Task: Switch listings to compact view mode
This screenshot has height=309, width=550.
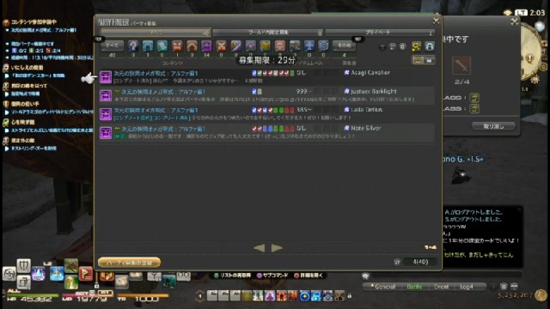Action: 430,60
